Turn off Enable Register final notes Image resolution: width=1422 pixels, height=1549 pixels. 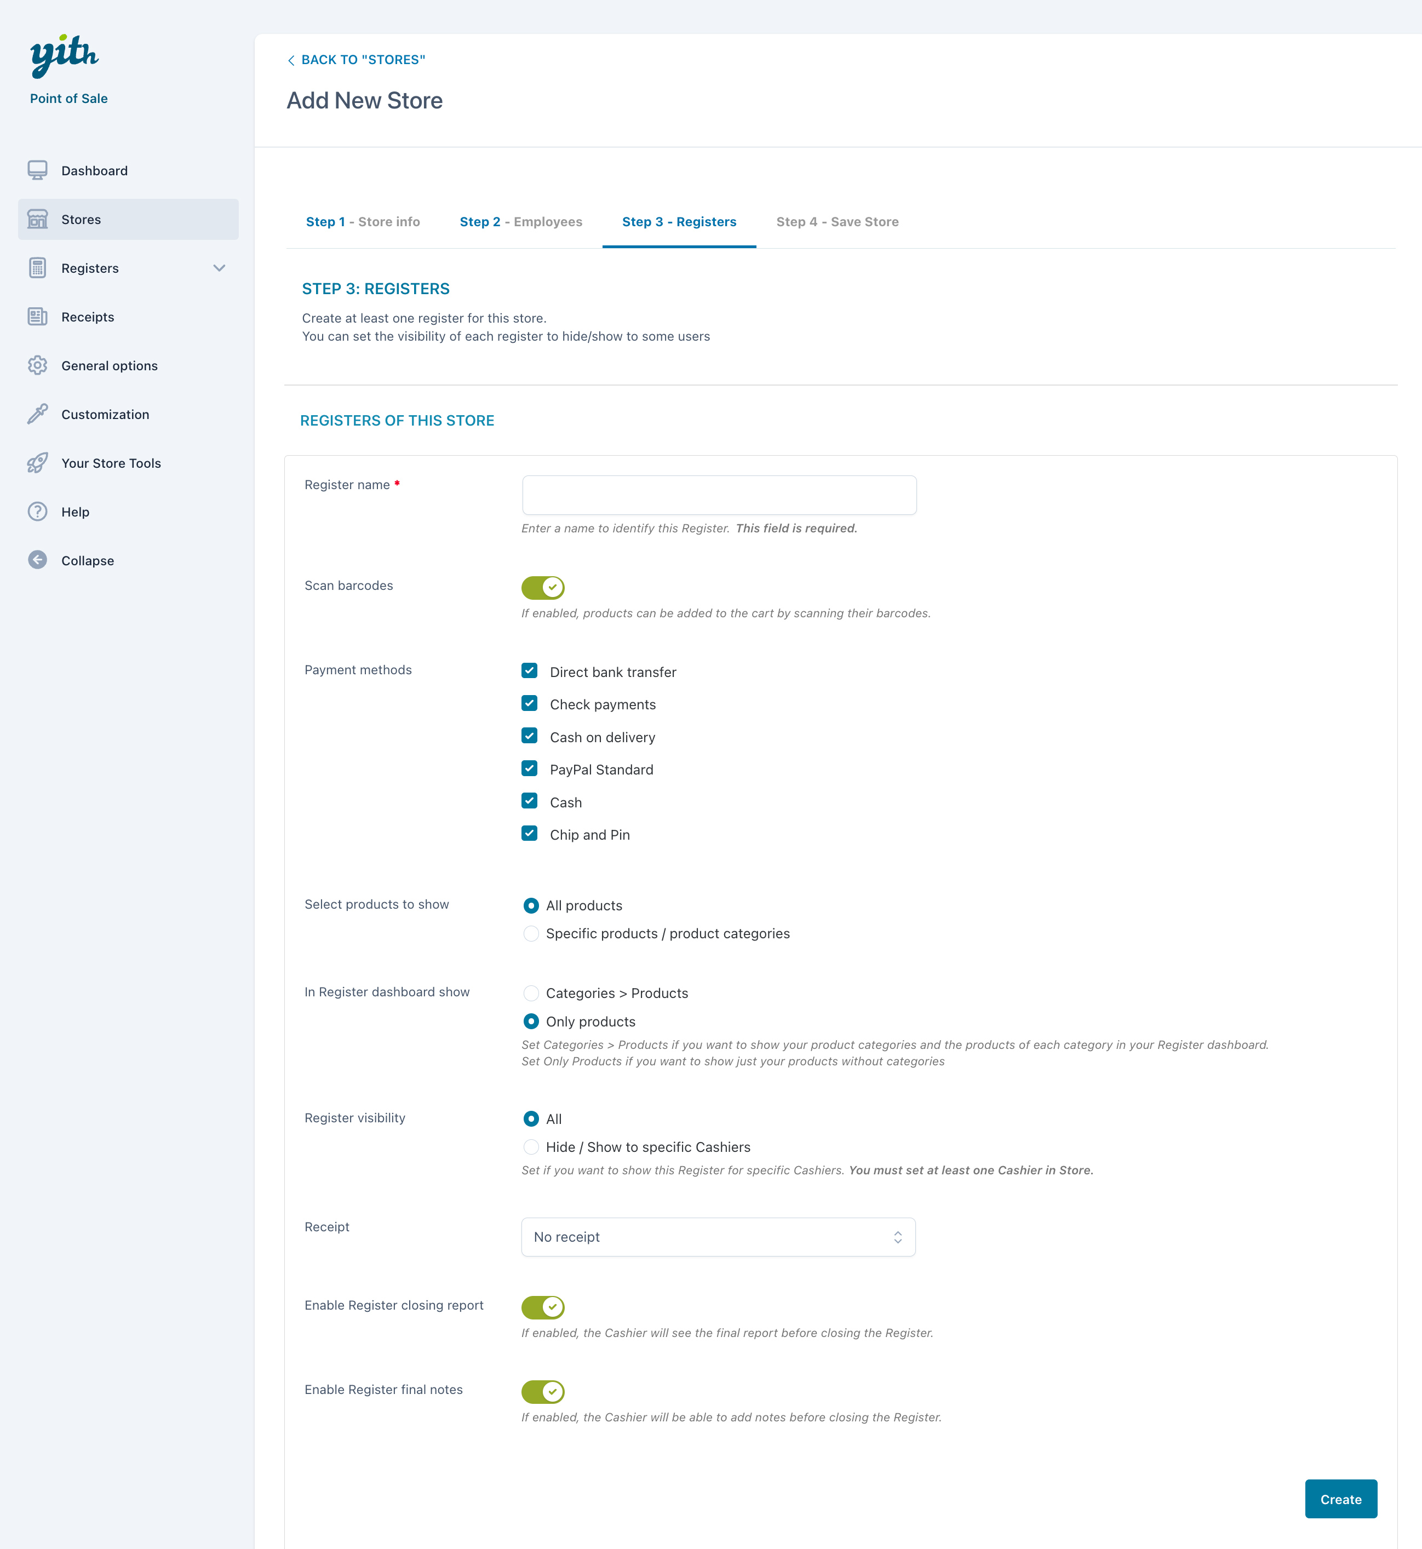pyautogui.click(x=542, y=1391)
